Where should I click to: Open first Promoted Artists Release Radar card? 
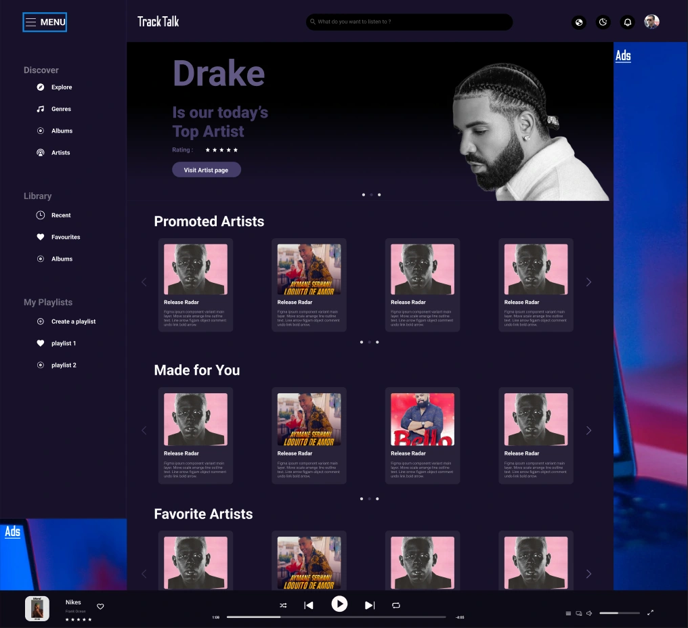(196, 285)
